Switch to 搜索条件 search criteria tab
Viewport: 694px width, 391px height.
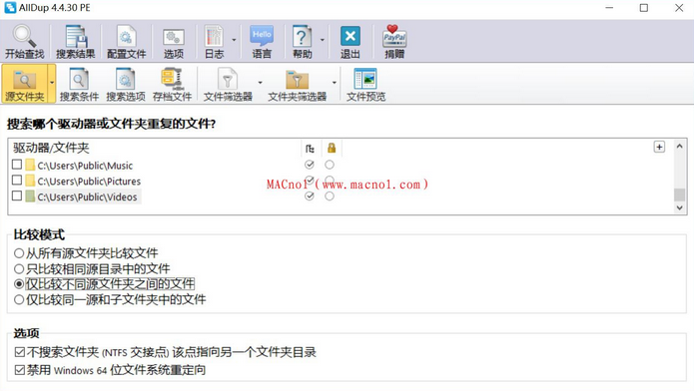point(79,85)
